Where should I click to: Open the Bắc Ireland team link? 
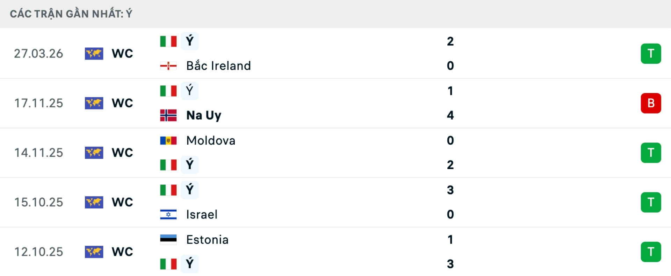218,66
